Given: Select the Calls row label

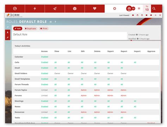Looking at the screenshot, I should [x=17, y=62].
